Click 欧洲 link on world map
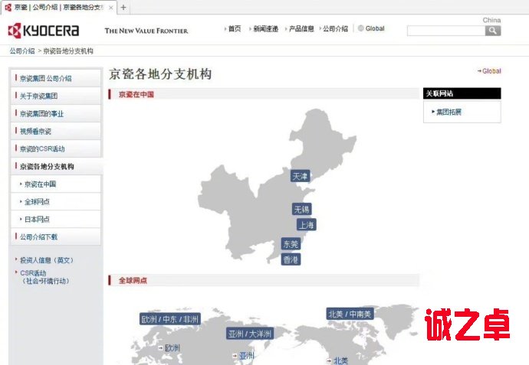529x365 pixels. click(x=172, y=348)
